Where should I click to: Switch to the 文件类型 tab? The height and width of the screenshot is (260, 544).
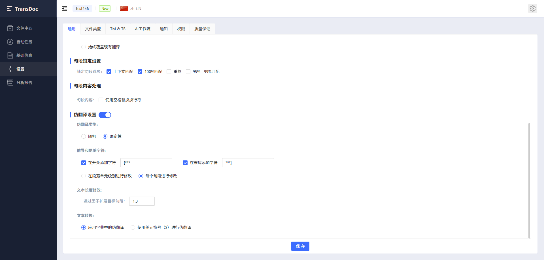[93, 29]
